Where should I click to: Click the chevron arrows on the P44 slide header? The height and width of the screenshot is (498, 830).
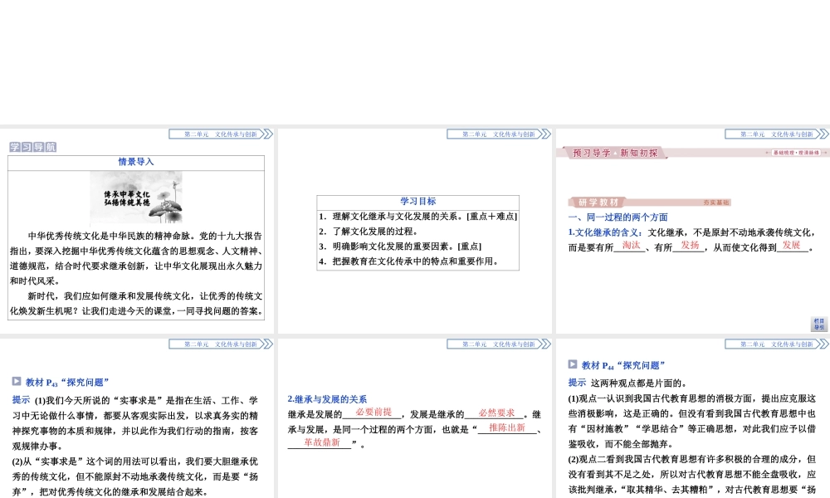pos(824,344)
